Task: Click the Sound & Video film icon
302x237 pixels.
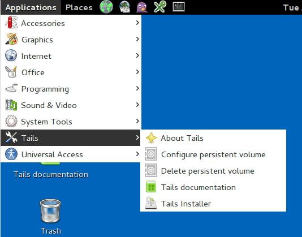Action: point(11,105)
